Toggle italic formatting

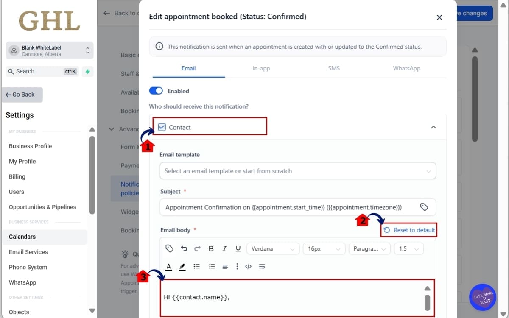224,249
